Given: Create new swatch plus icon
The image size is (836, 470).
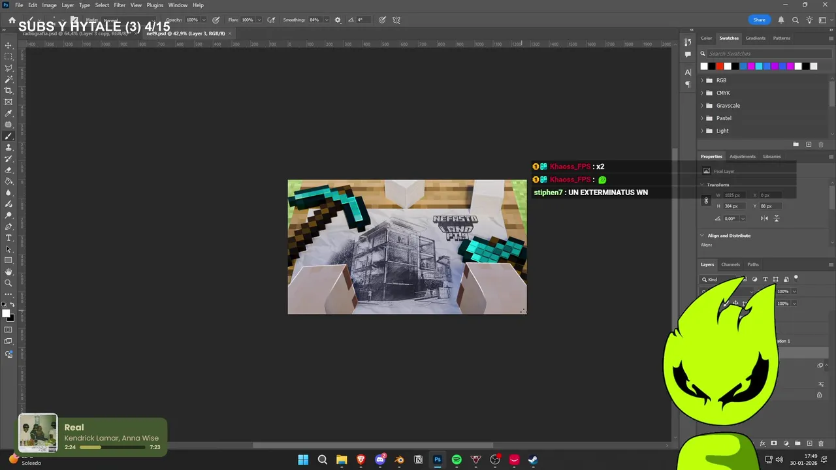Looking at the screenshot, I should click(809, 144).
